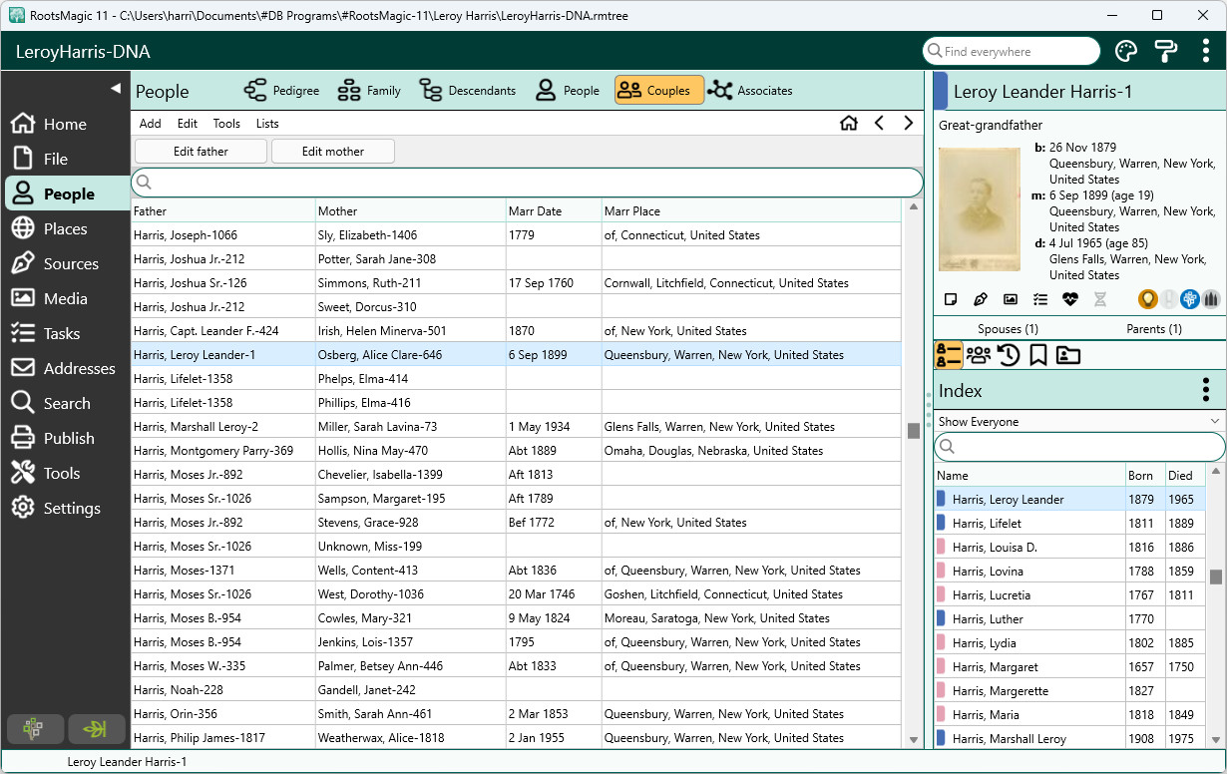
Task: Select Harris, Louisa D. in the Index
Action: click(x=1070, y=548)
